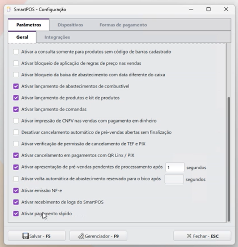Disable lançamento de comandas checkbox

point(16,109)
